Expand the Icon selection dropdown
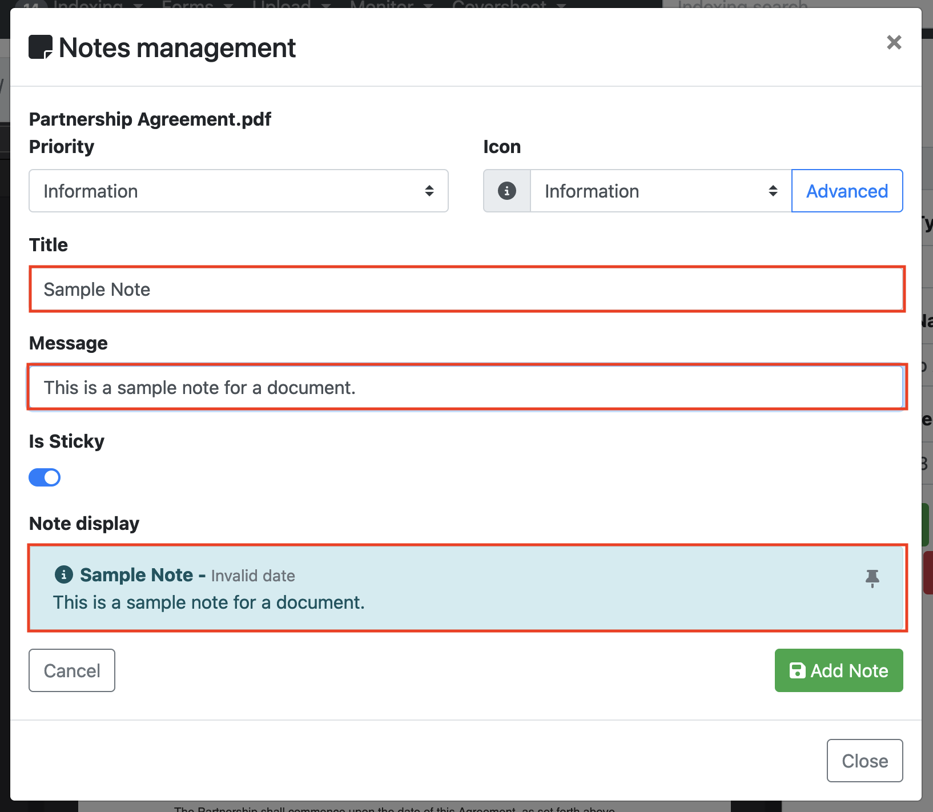The image size is (933, 812). click(660, 191)
